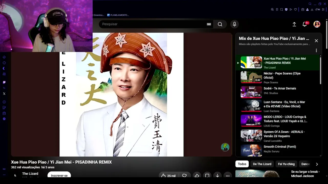328x184 pixels.
Task: Open the PLANEJAMENTO bookmark
Action: tap(118, 15)
